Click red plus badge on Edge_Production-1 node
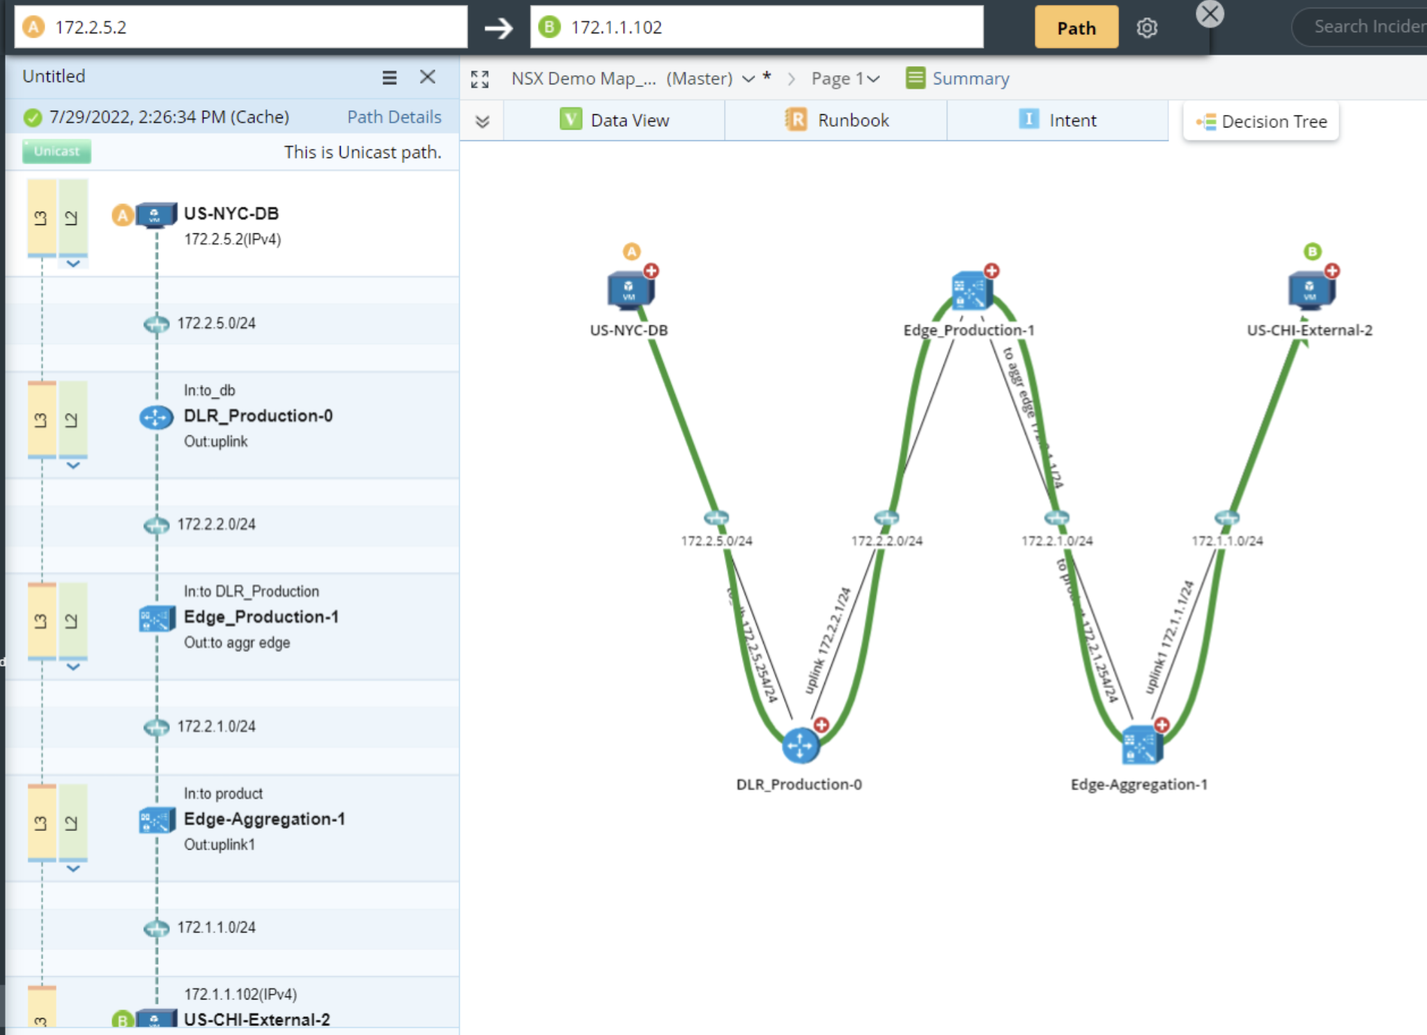The image size is (1427, 1035). (x=992, y=270)
